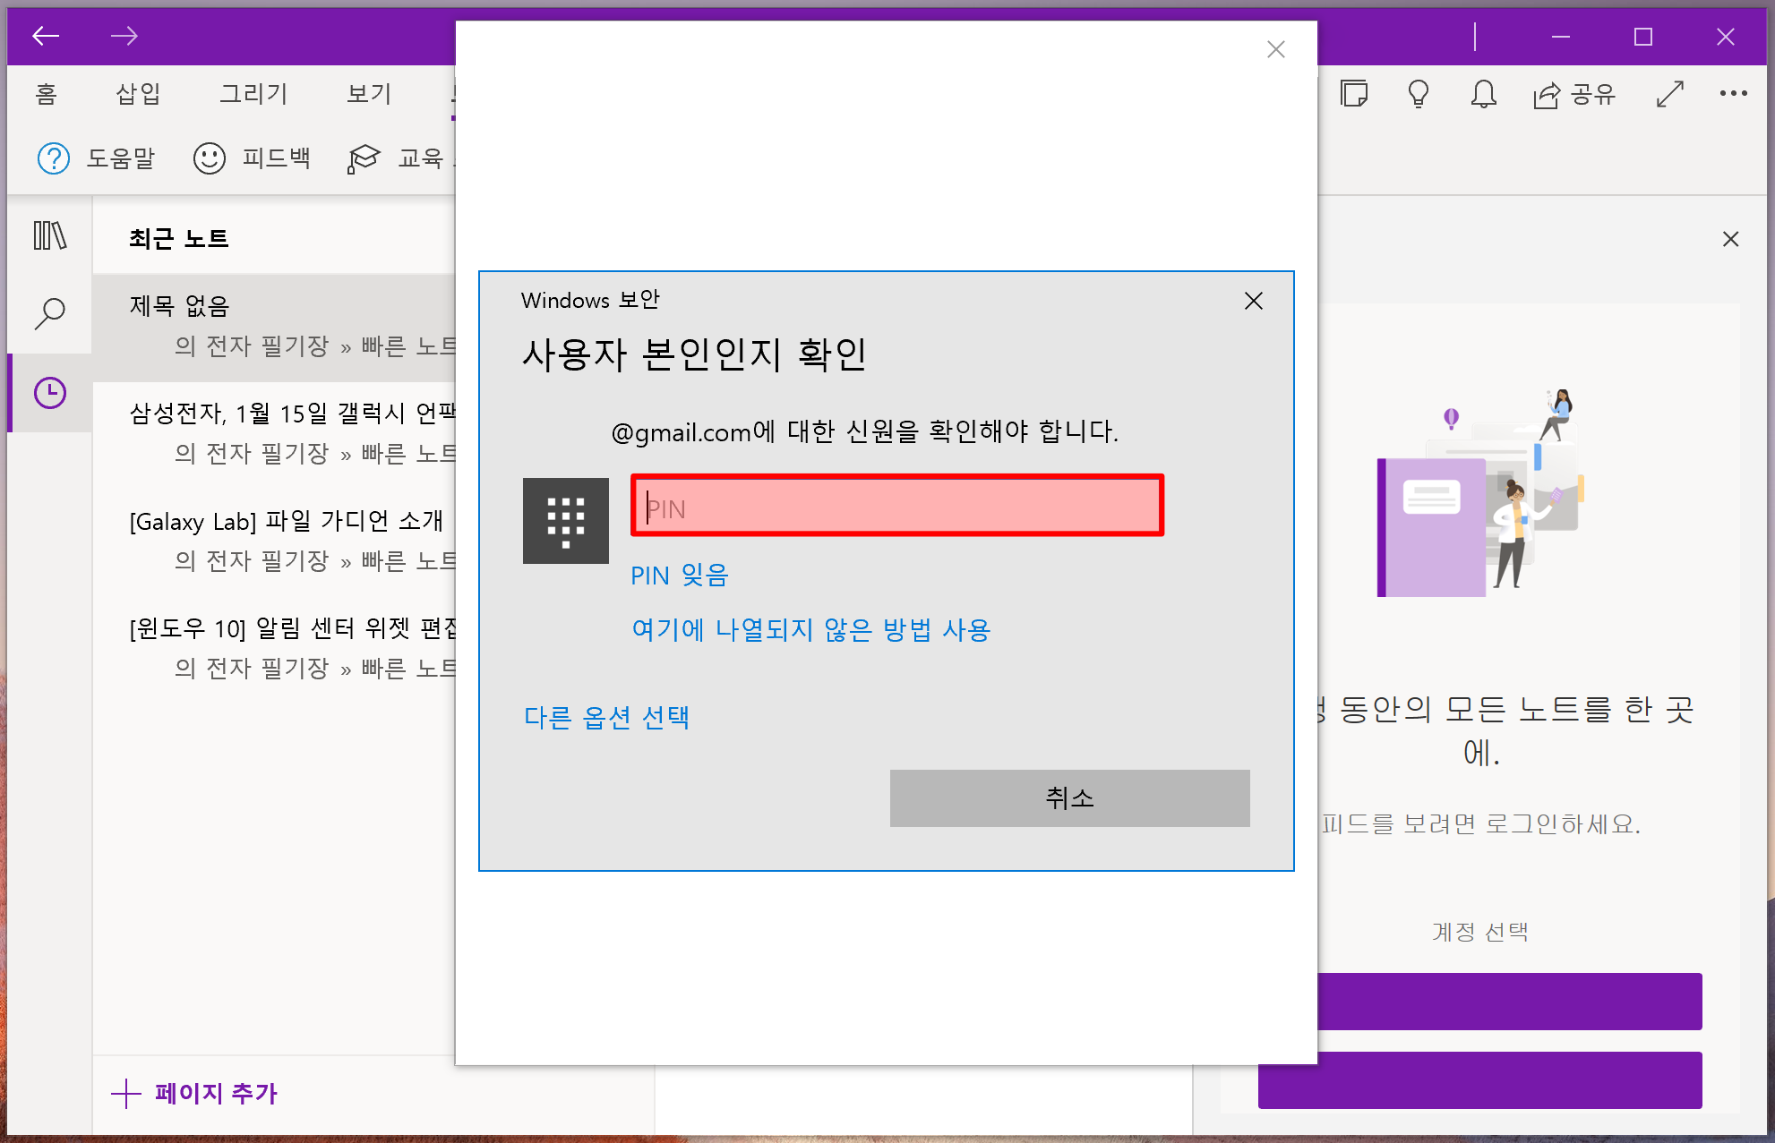Viewport: 1775px width, 1143px height.
Task: Open 피드백 smiley feedback icon
Action: (x=210, y=158)
